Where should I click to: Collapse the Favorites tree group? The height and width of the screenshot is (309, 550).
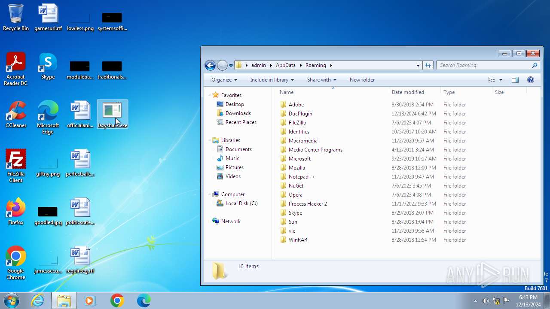[209, 95]
